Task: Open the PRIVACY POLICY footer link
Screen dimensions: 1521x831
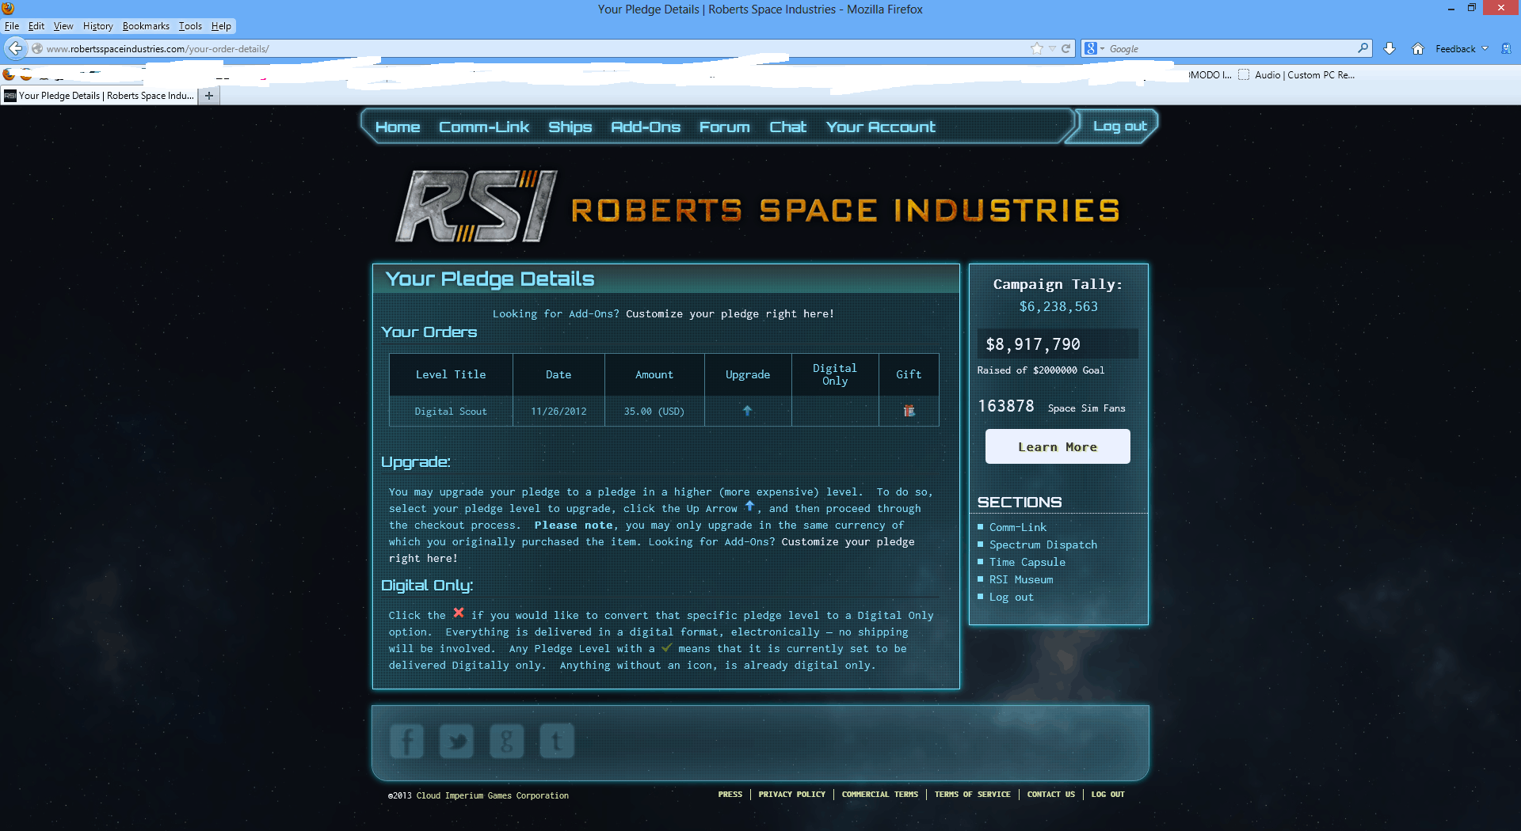Action: pyautogui.click(x=792, y=794)
